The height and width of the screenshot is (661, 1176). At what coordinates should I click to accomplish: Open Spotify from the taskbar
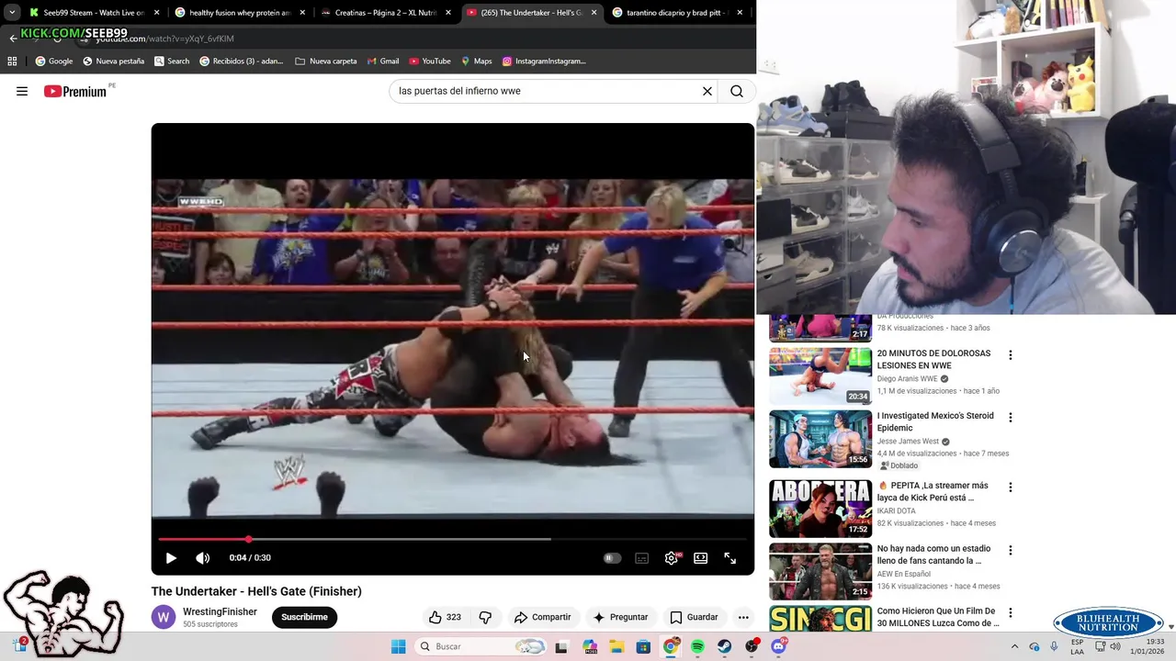(697, 646)
